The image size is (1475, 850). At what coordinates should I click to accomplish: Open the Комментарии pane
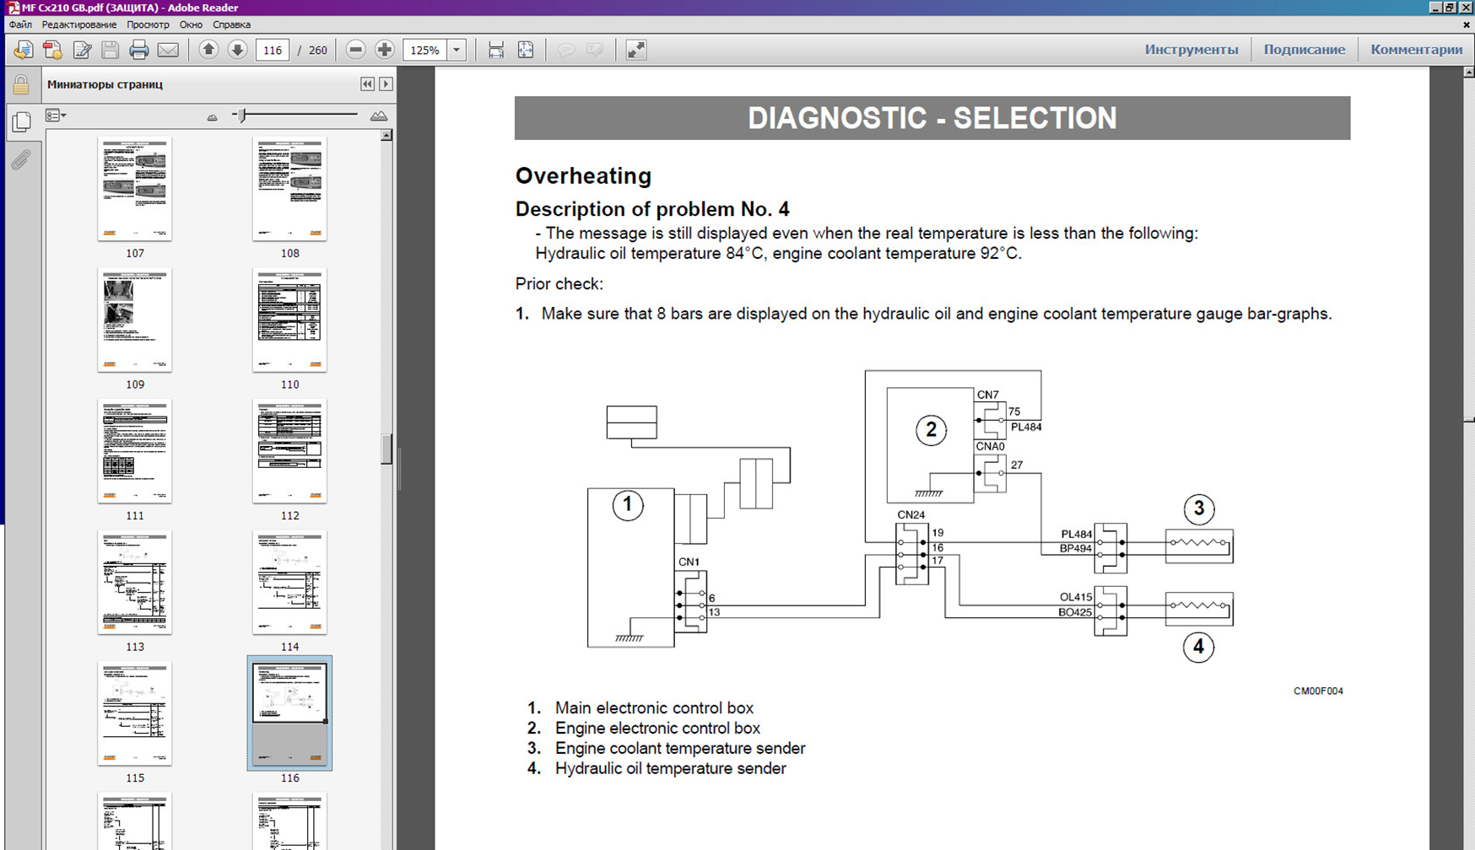point(1416,50)
